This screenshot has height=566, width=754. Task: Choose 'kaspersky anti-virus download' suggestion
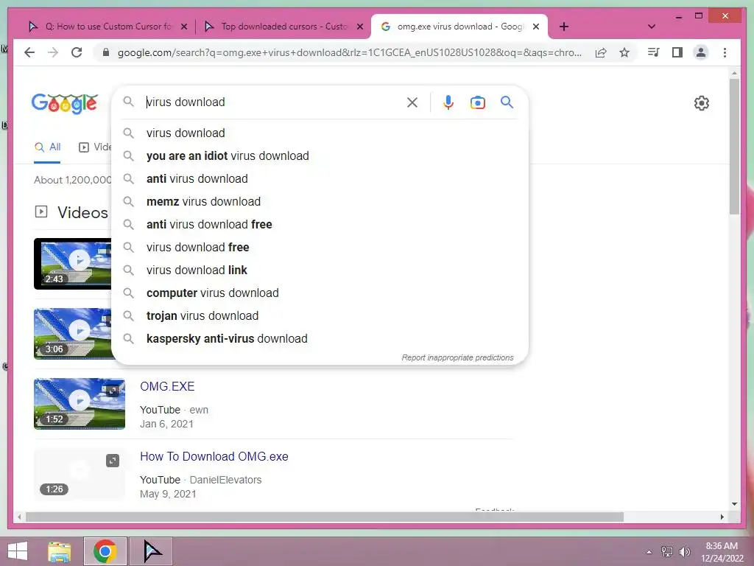[x=320, y=339]
